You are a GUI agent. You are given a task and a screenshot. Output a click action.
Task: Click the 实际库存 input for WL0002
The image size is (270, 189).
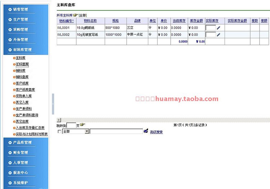click(x=211, y=35)
